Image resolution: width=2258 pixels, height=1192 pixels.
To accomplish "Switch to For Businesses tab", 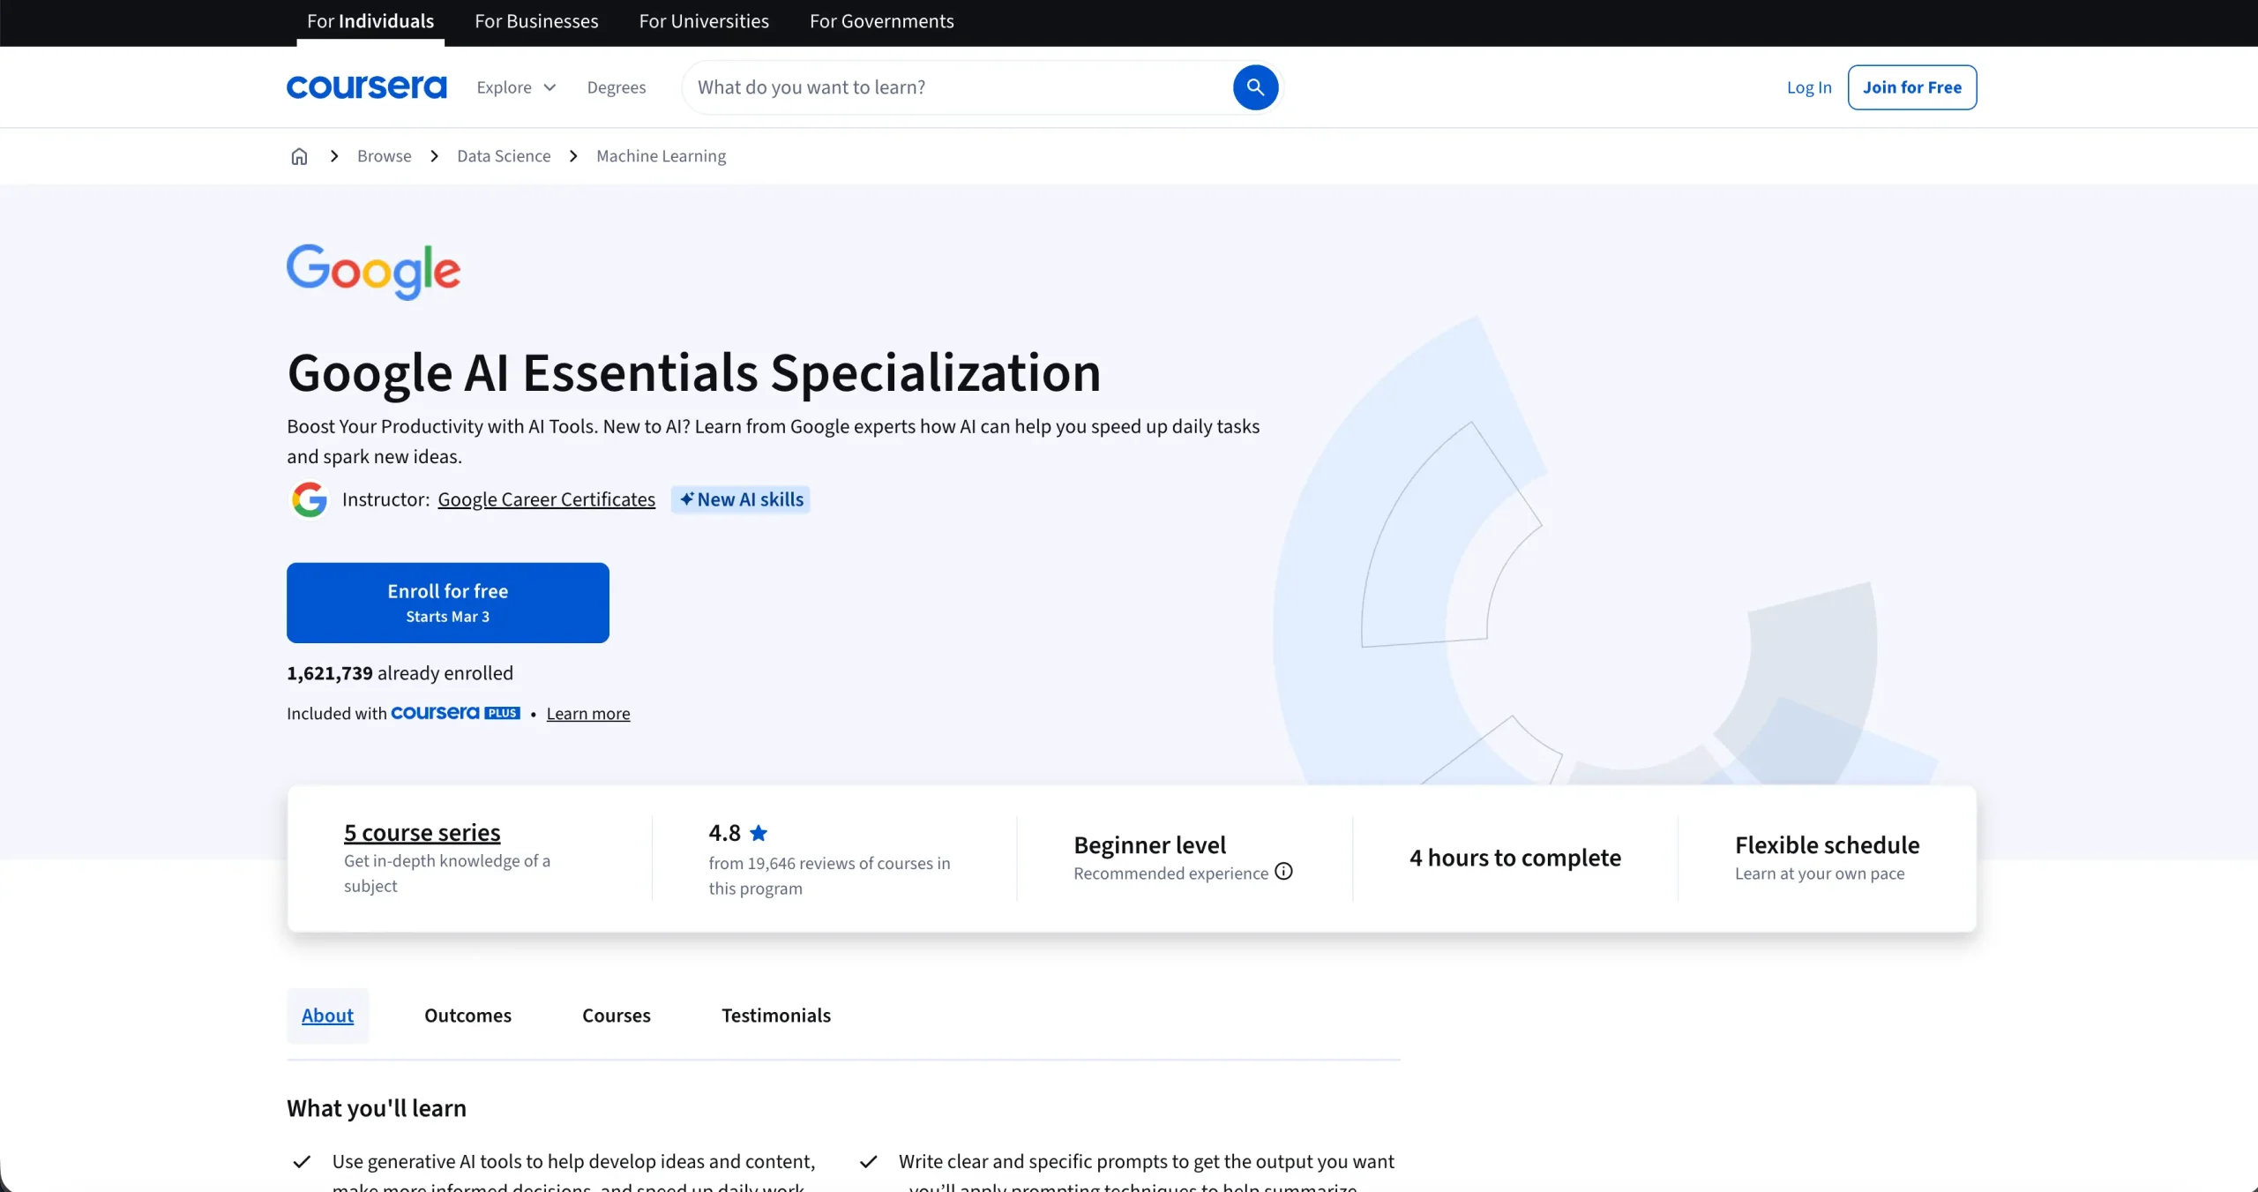I will point(536,21).
